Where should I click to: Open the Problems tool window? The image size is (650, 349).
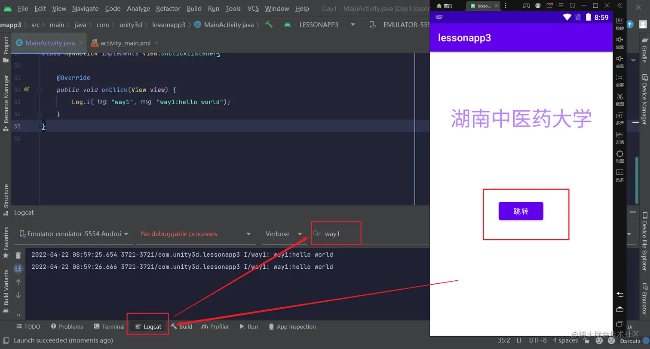point(67,326)
